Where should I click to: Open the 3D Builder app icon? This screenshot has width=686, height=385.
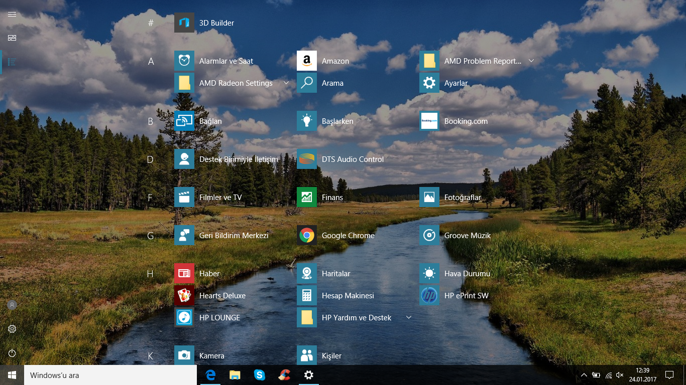click(184, 23)
